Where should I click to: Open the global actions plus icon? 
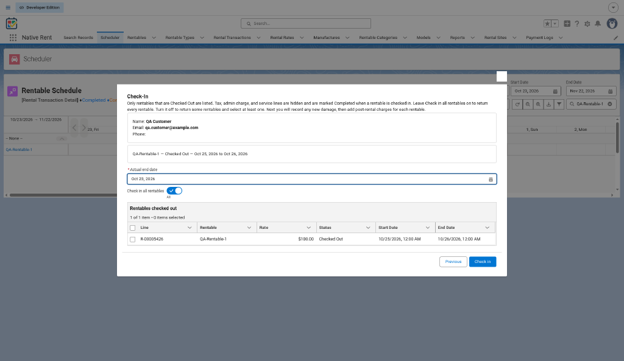(x=567, y=24)
